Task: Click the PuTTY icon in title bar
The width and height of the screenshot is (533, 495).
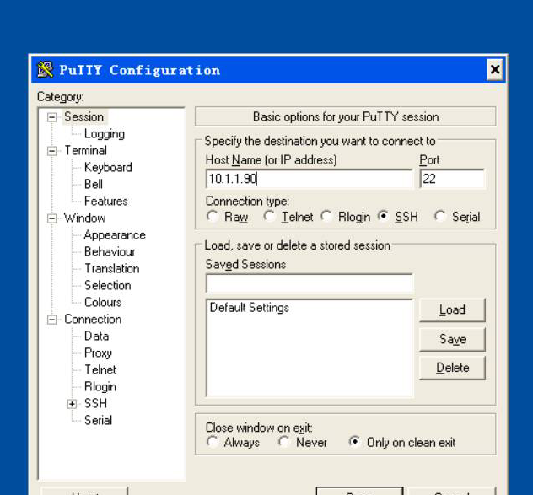Action: click(x=45, y=70)
